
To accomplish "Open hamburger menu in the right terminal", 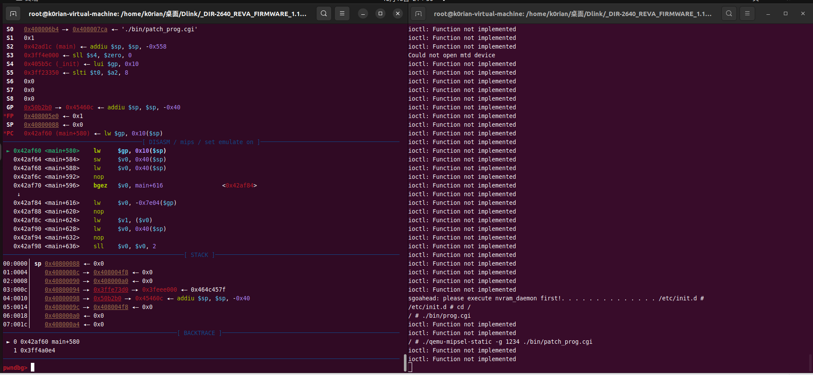I will [x=747, y=14].
